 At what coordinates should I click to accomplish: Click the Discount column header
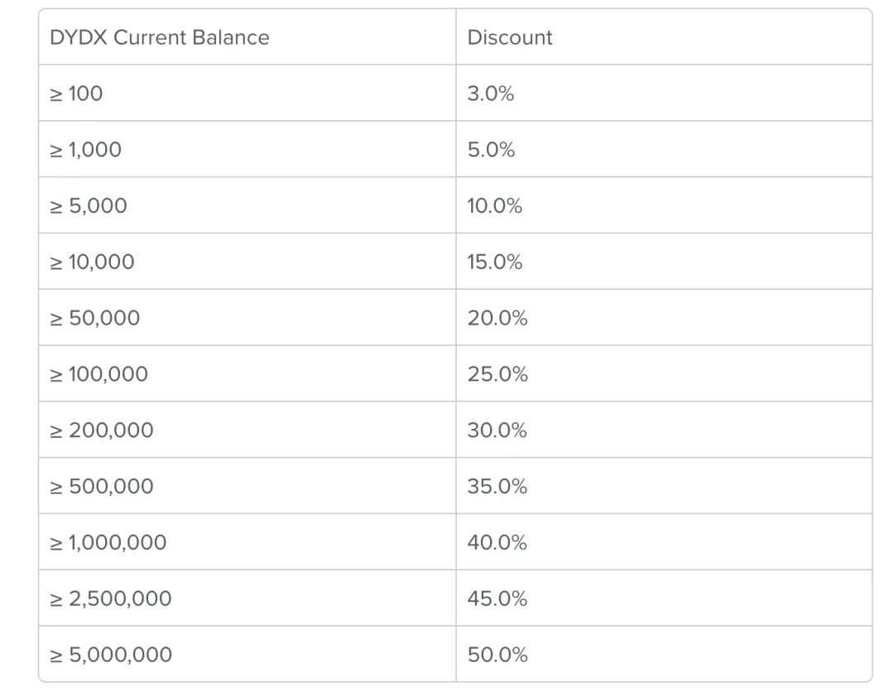[510, 37]
